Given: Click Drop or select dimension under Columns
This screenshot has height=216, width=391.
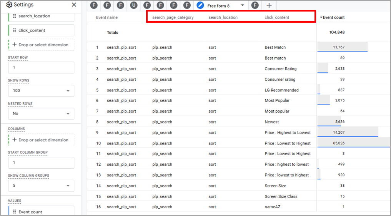Looking at the screenshot, I should click(41, 140).
